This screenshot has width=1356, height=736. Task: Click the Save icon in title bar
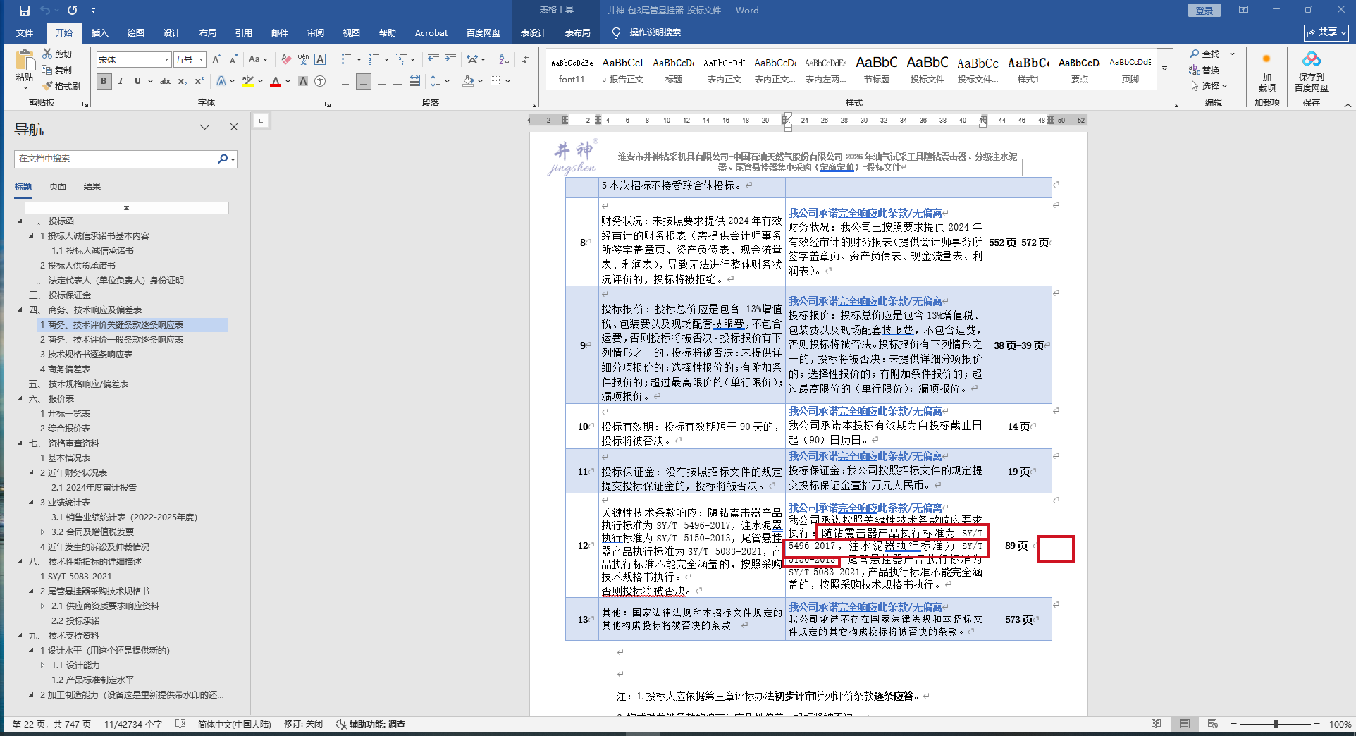pyautogui.click(x=24, y=11)
